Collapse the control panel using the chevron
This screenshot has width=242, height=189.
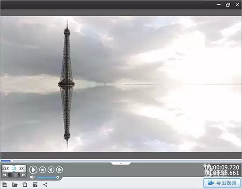tap(121, 164)
